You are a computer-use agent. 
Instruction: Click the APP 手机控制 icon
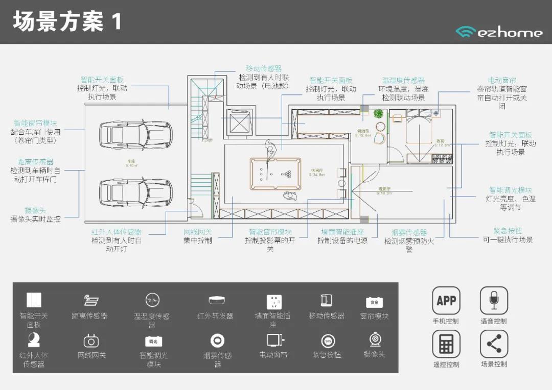click(x=446, y=300)
